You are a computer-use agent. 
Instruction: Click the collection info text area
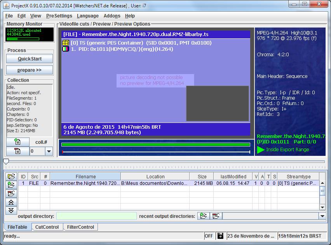click(x=30, y=110)
